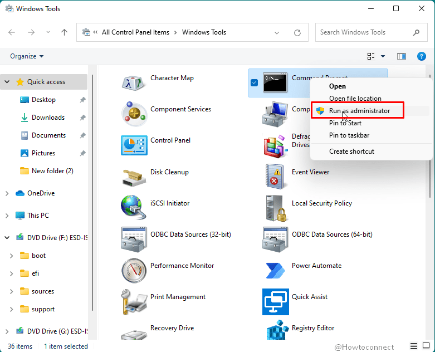Viewport: 435px width, 352px height.
Task: Select ODBC Data Sources (32-bit) icon
Action: [x=134, y=239]
